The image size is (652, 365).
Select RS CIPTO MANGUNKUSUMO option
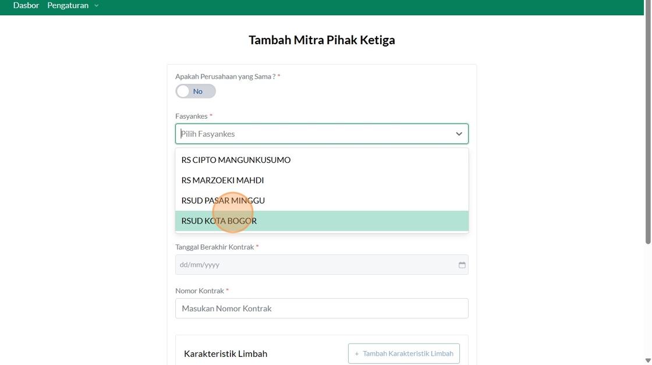(x=236, y=160)
